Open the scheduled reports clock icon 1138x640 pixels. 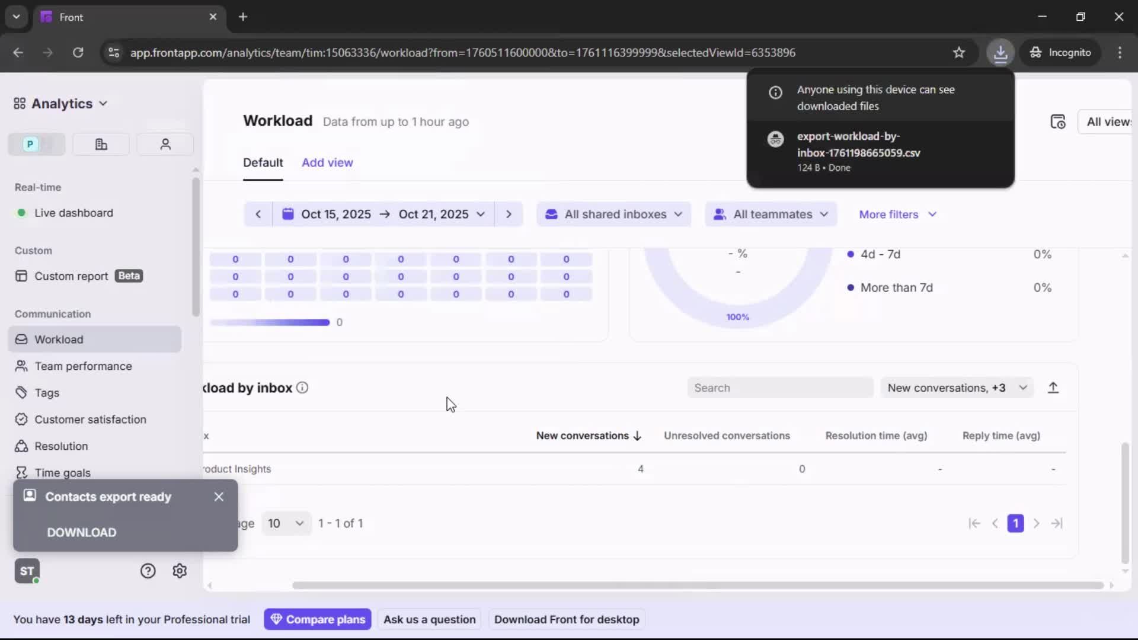(1059, 121)
